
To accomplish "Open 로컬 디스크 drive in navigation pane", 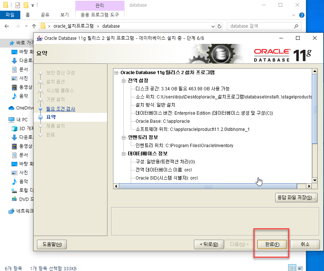I will (22, 190).
